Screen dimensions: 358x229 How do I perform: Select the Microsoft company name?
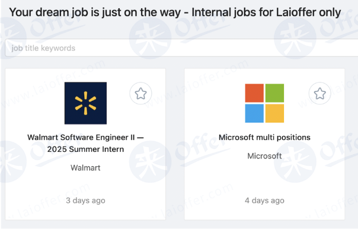[x=264, y=156]
